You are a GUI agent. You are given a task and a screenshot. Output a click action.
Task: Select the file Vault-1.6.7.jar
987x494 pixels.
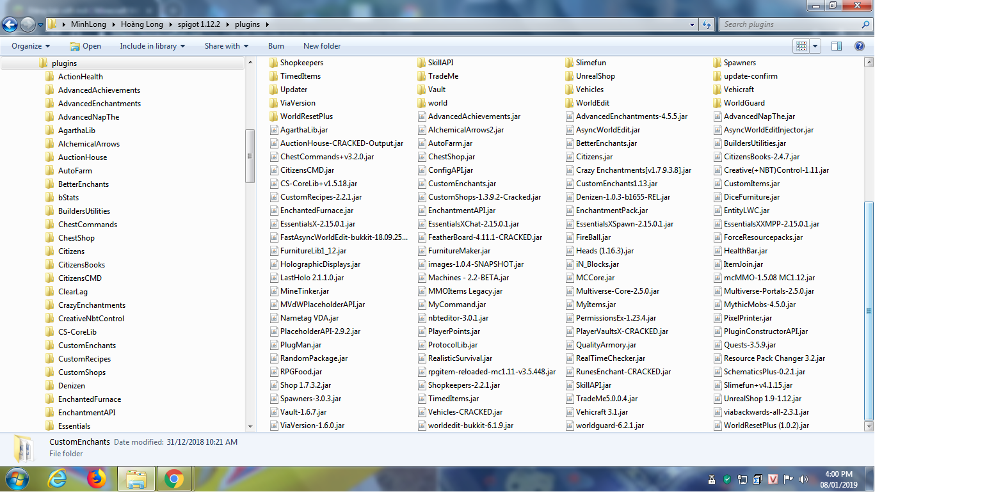(x=303, y=412)
